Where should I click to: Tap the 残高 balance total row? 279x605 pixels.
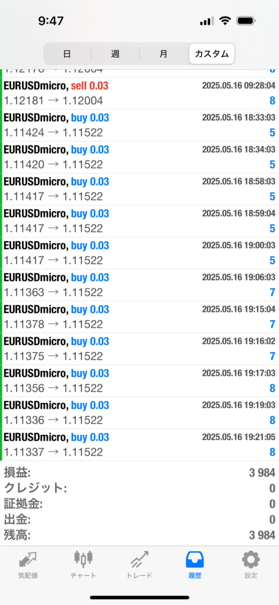tap(139, 535)
